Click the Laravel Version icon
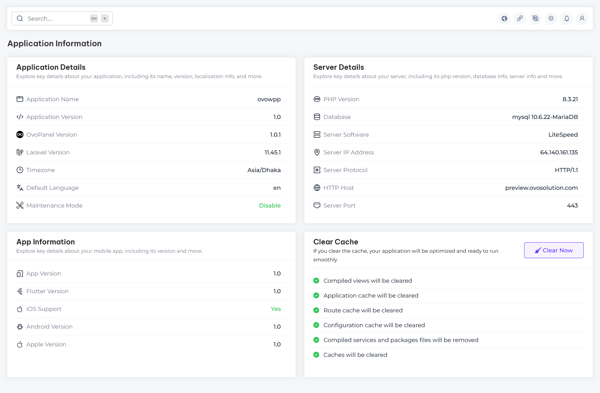This screenshot has width=600, height=393. point(20,152)
